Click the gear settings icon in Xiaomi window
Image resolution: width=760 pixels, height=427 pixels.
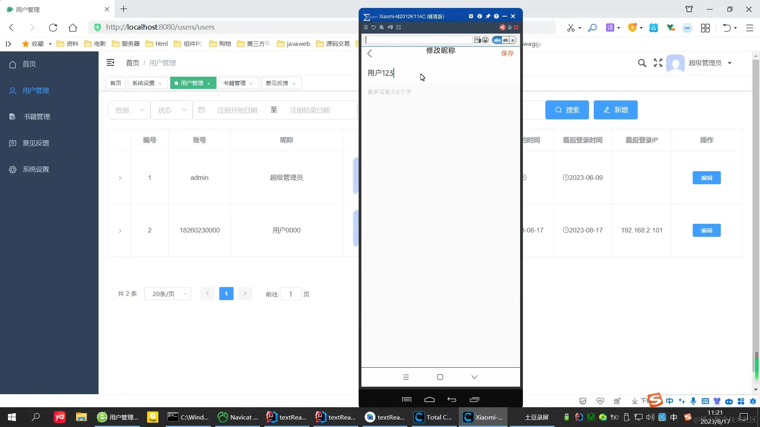471,16
